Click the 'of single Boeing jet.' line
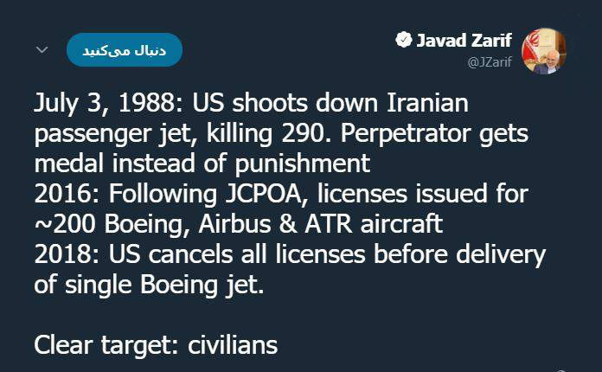 [149, 285]
